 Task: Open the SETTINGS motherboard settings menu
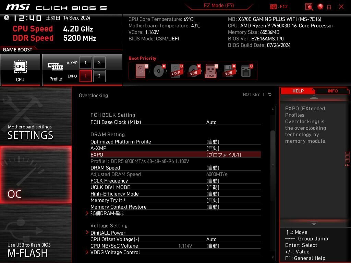[x=36, y=116]
